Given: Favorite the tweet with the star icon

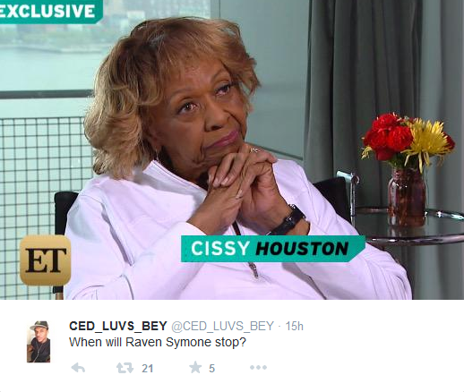Looking at the screenshot, I should (x=195, y=367).
